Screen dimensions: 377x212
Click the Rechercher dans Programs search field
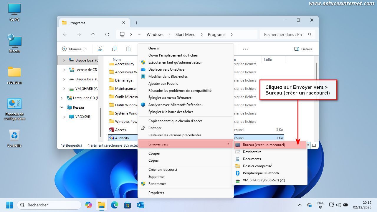tap(283, 34)
